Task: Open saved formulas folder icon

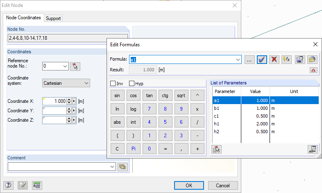Action: (x=312, y=59)
